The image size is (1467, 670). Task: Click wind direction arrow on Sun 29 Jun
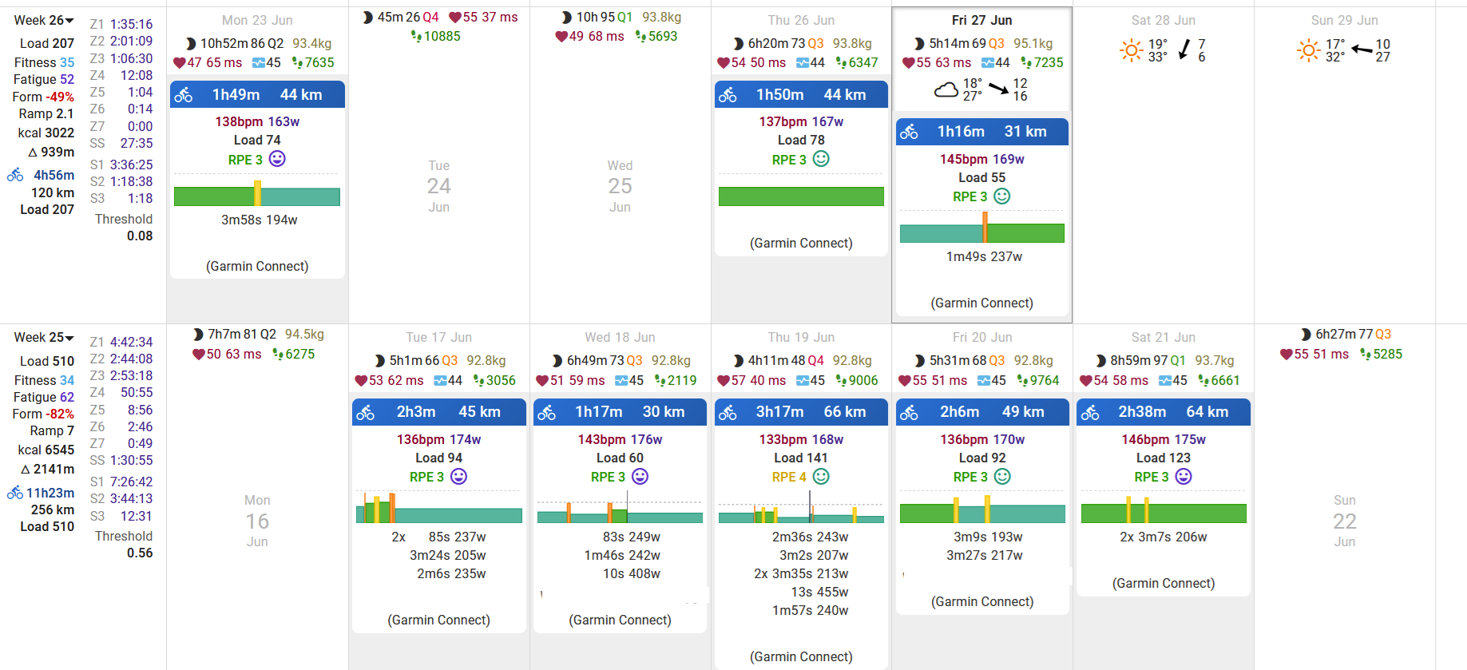1362,50
